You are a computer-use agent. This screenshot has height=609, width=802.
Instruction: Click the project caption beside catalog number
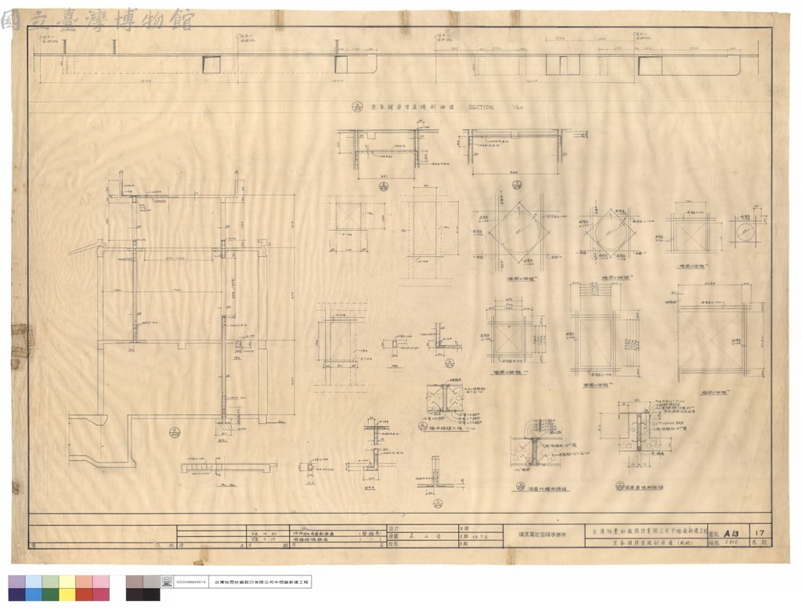(261, 582)
